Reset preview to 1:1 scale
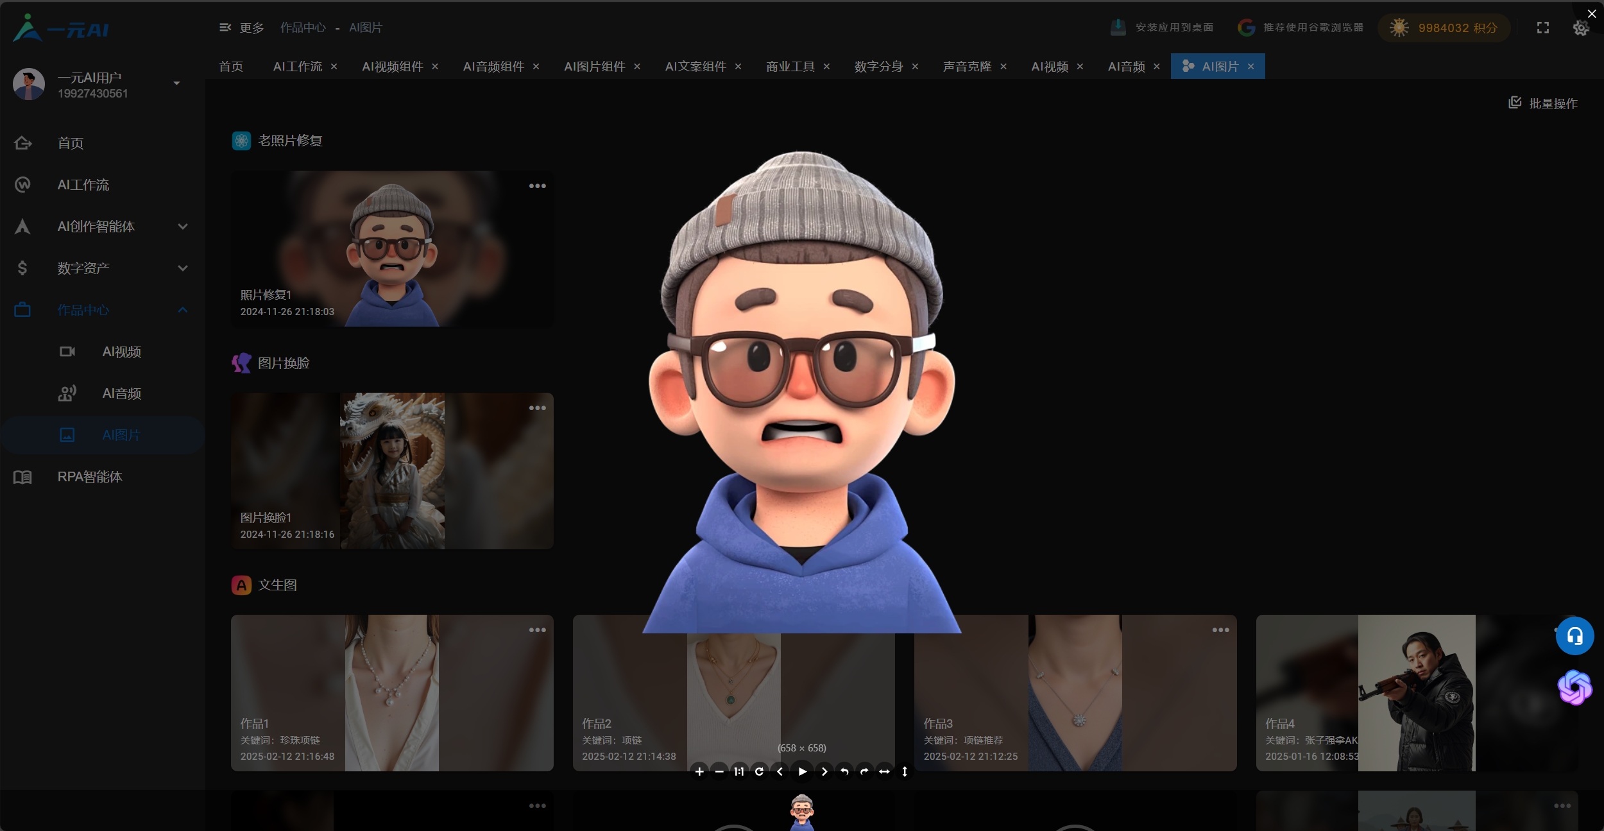 coord(739,771)
